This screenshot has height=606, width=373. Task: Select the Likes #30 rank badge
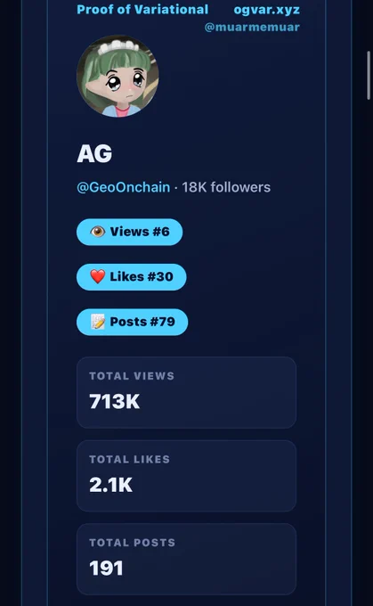click(131, 277)
